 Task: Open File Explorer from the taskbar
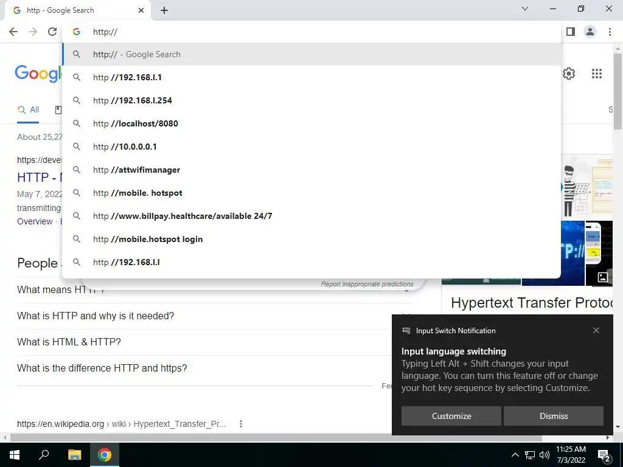click(74, 455)
